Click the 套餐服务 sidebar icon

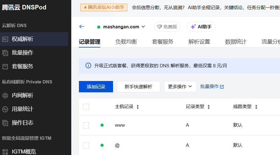(5, 67)
